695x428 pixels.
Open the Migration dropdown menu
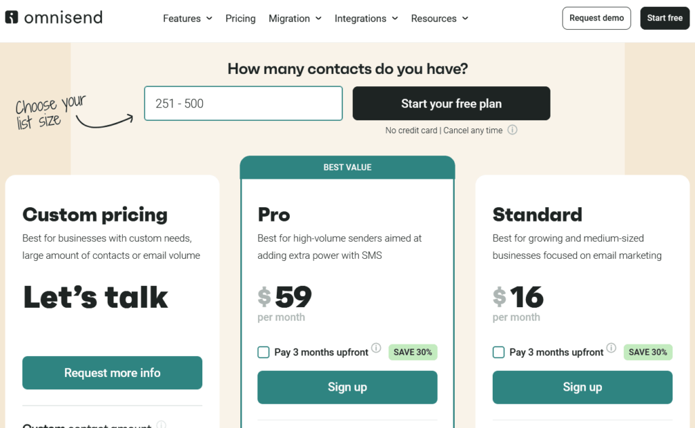point(295,18)
